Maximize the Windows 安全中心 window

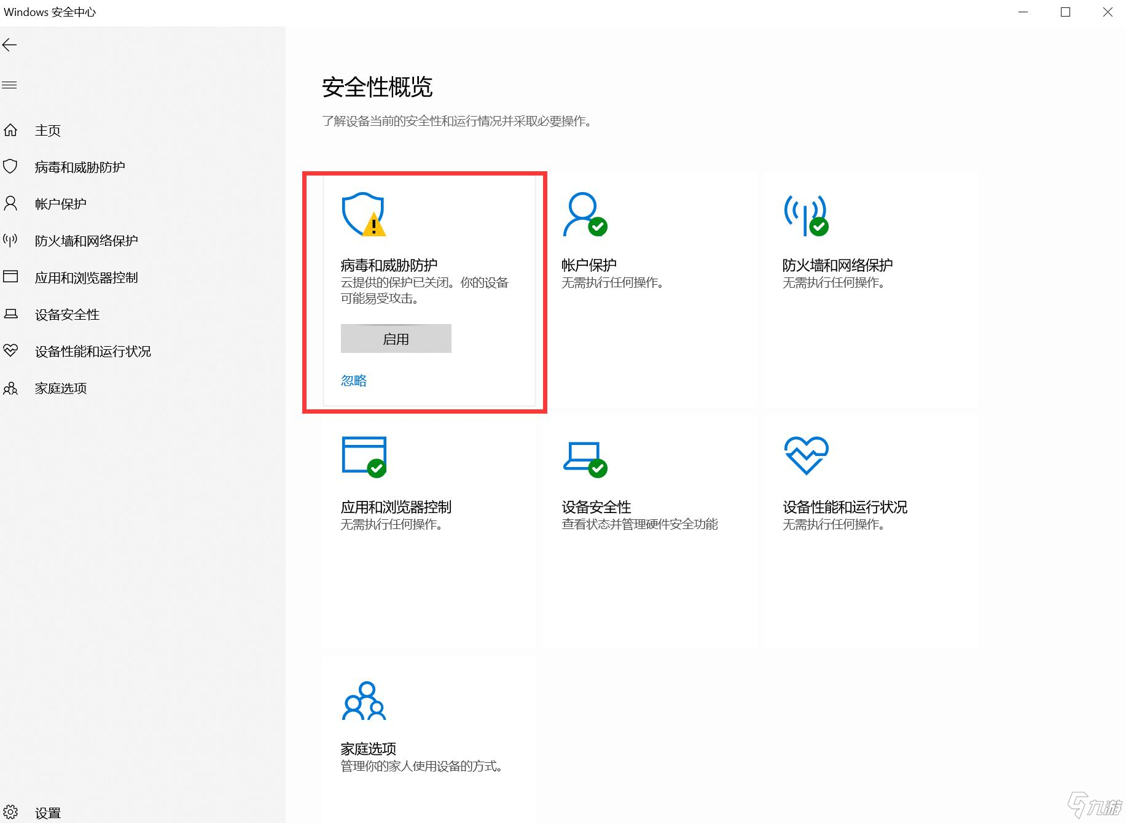[1065, 12]
